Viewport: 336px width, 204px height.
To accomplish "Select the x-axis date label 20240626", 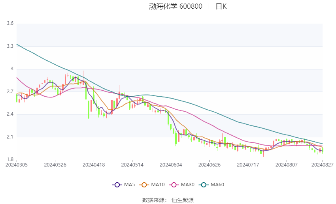I will (x=210, y=165).
